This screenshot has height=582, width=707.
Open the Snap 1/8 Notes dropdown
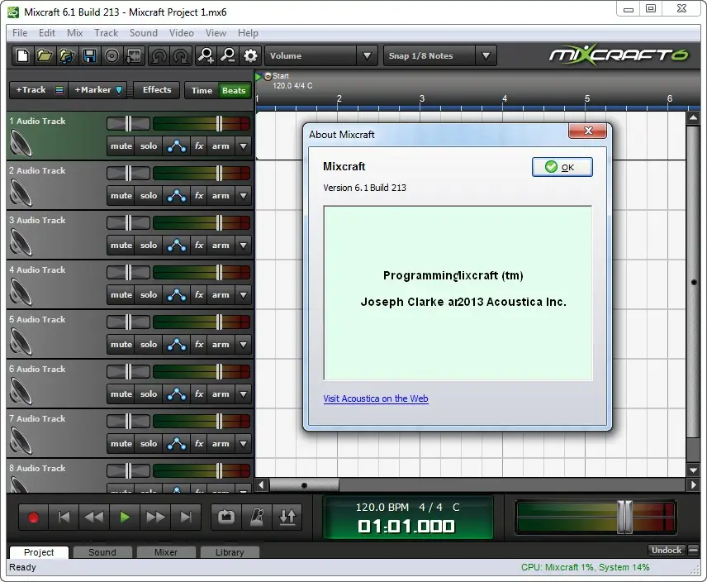pyautogui.click(x=486, y=56)
